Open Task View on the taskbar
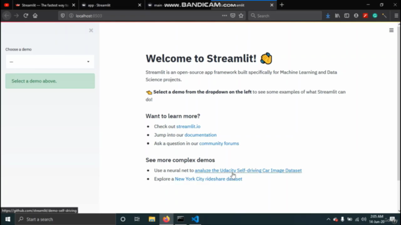 click(137, 219)
